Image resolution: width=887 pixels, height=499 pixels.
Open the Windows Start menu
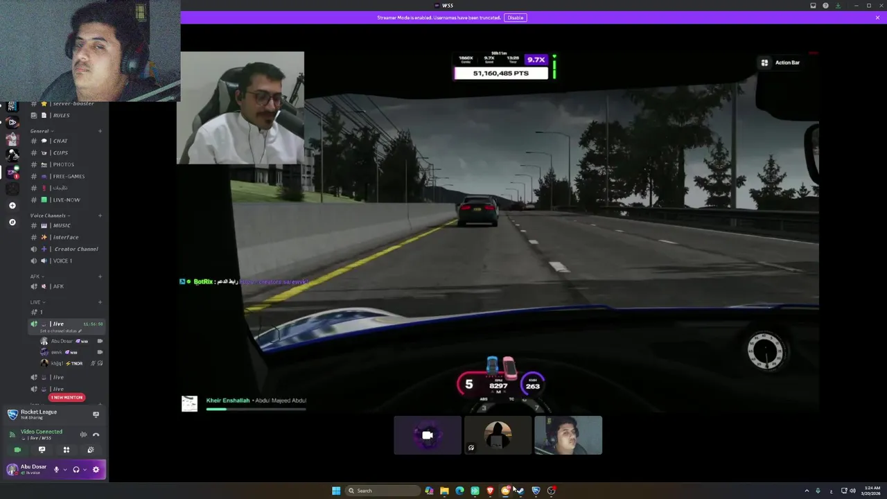point(336,491)
